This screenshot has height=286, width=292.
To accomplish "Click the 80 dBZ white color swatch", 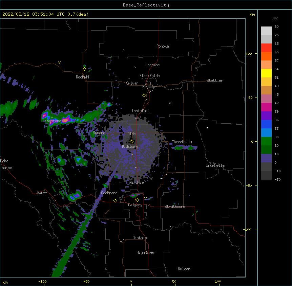I will click(266, 31).
